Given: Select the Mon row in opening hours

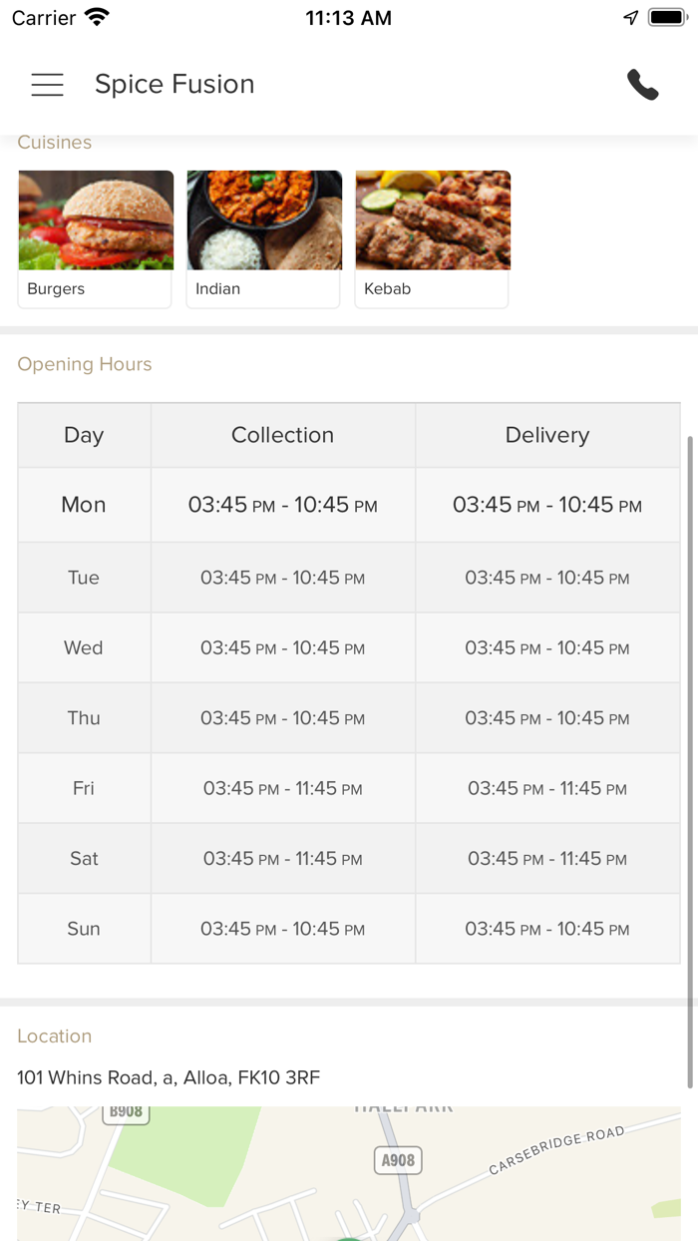Looking at the screenshot, I should click(x=84, y=505).
